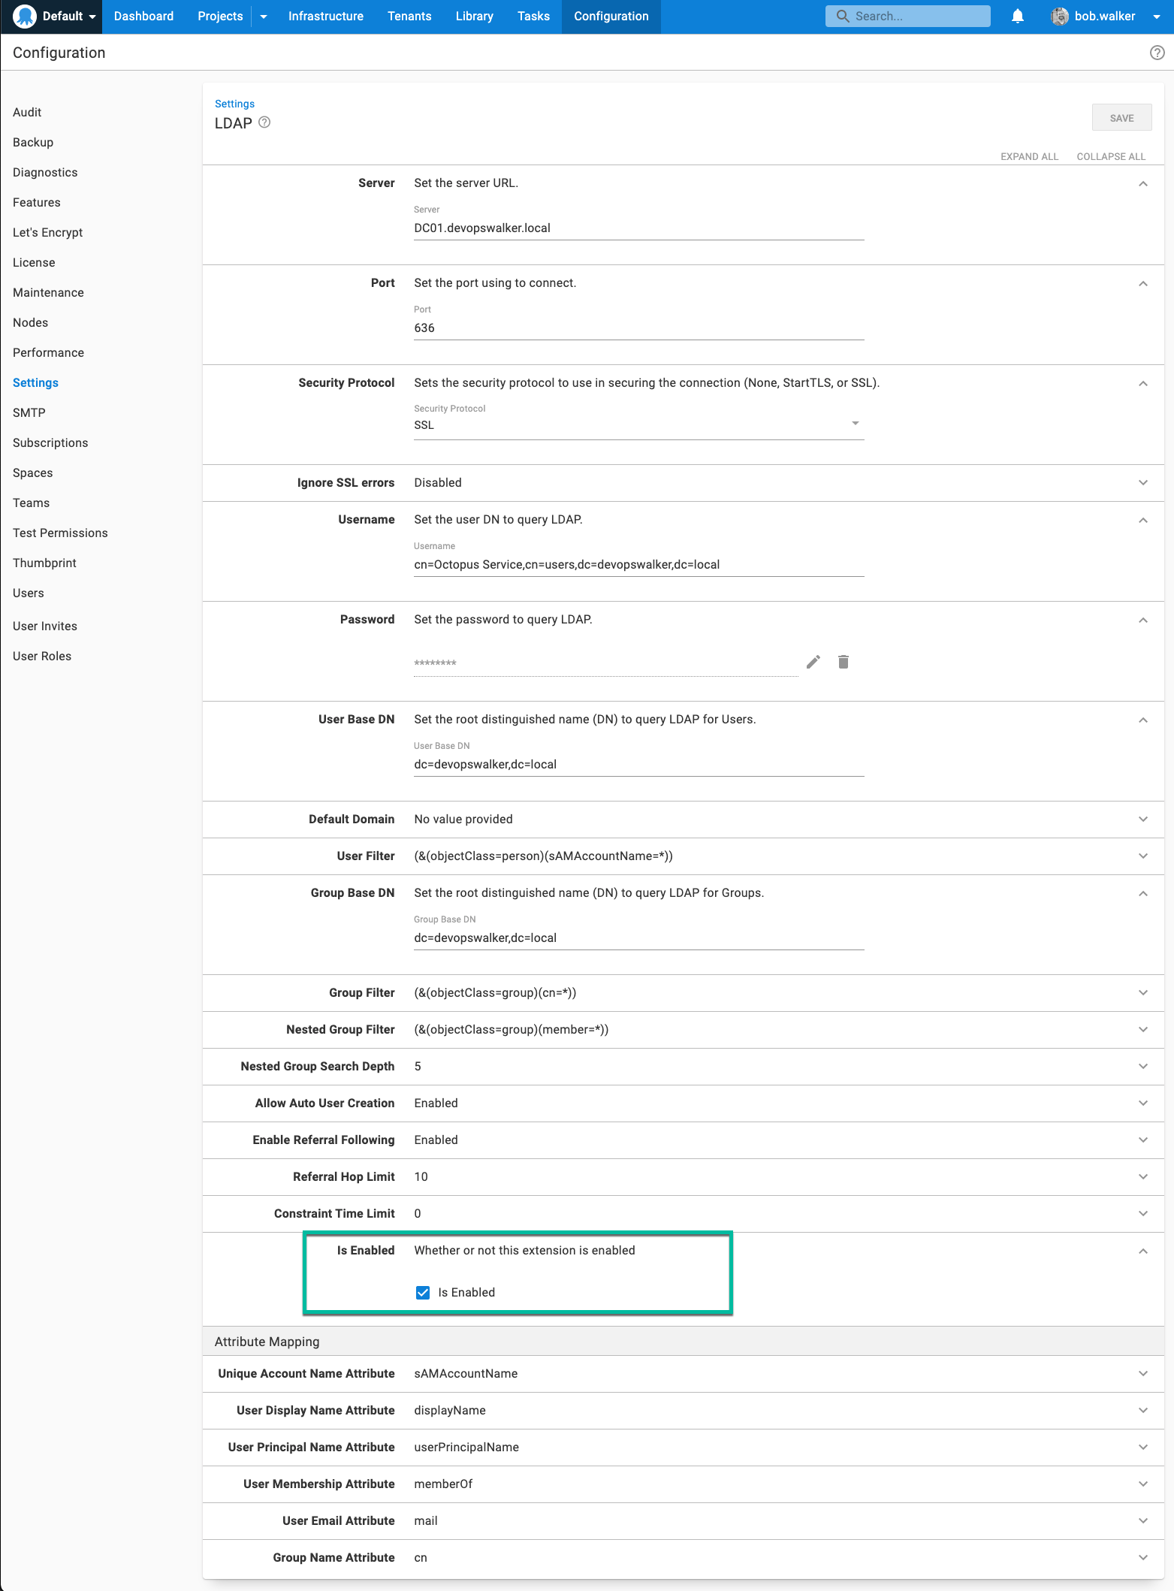1174x1591 pixels.
Task: Expand Unique Account Name Attribute section
Action: pos(1143,1374)
